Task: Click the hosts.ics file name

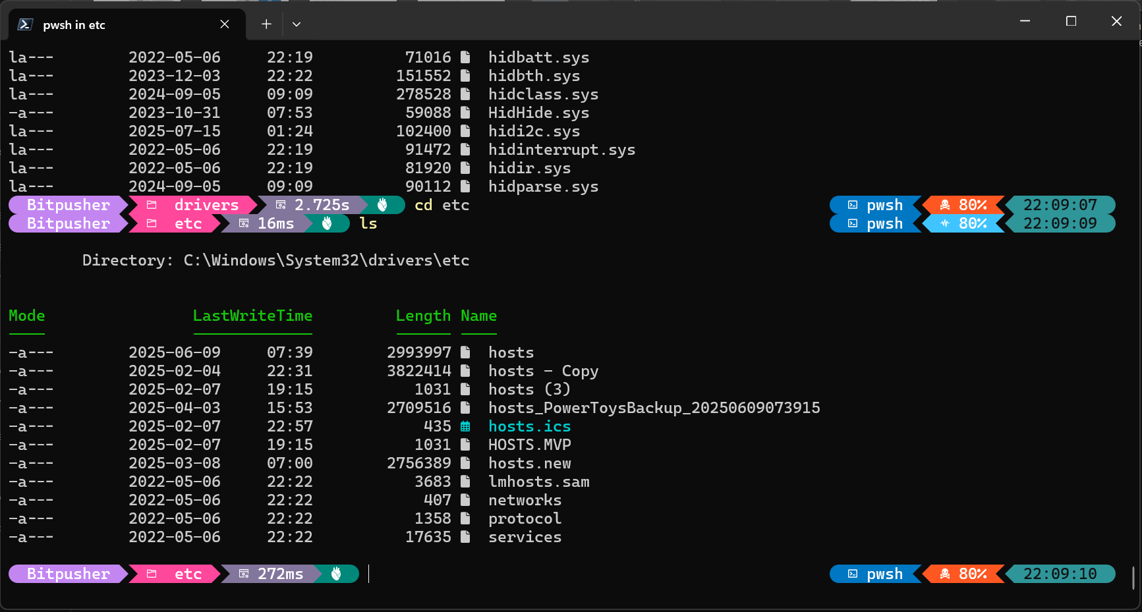Action: click(530, 426)
